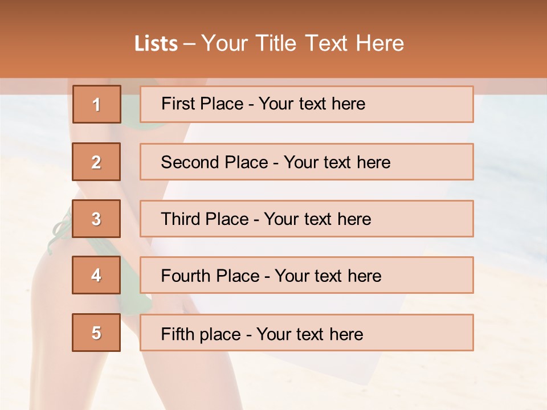Click the number 3 box
The width and height of the screenshot is (547, 410).
[97, 219]
